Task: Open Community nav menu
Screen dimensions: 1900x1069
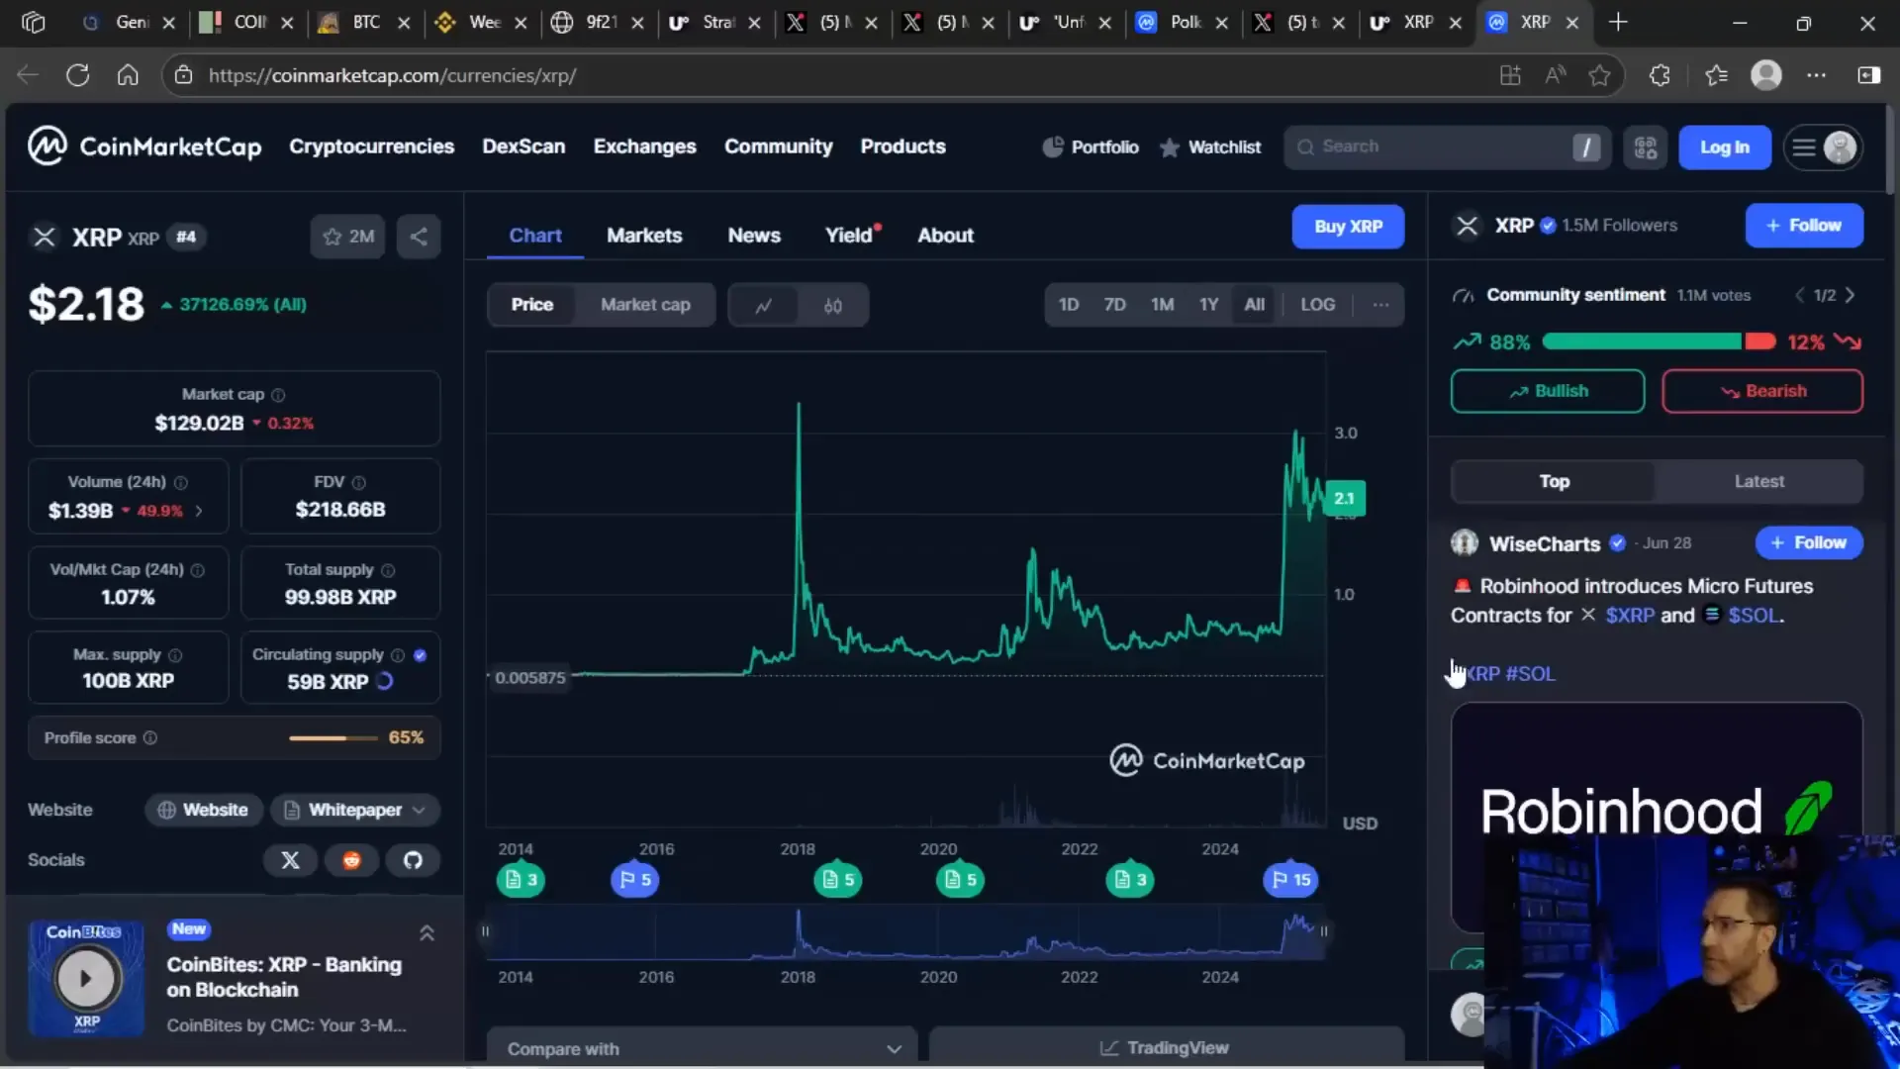Action: (x=778, y=146)
